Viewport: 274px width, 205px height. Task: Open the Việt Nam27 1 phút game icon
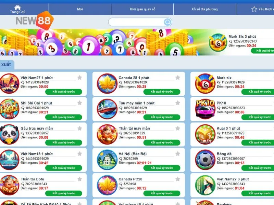pos(9,84)
